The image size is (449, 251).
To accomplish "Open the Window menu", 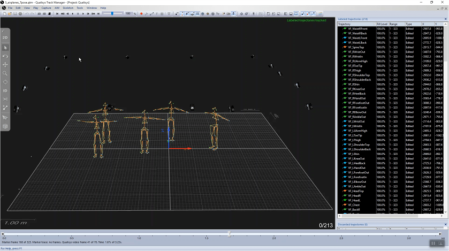I will (x=92, y=8).
